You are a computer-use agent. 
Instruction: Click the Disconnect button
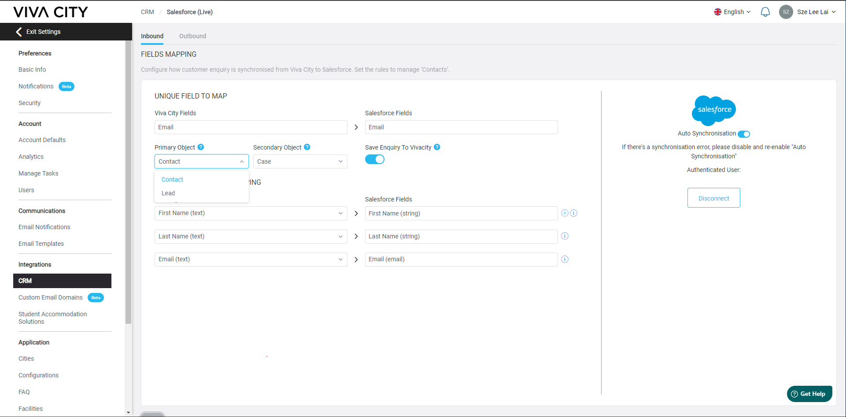(x=713, y=198)
